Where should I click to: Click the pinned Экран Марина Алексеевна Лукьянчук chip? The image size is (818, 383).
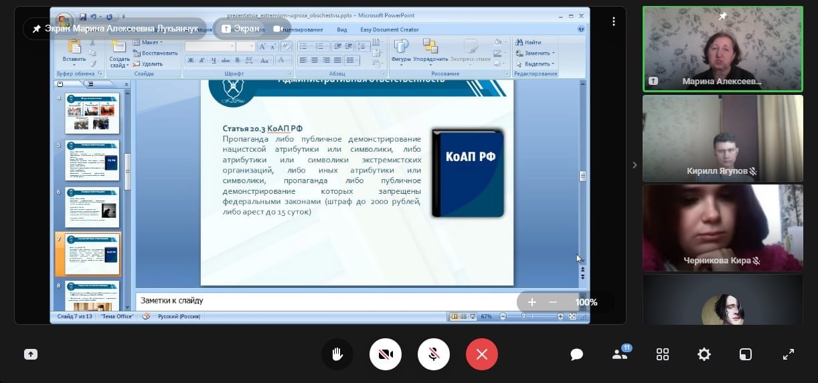pos(115,29)
